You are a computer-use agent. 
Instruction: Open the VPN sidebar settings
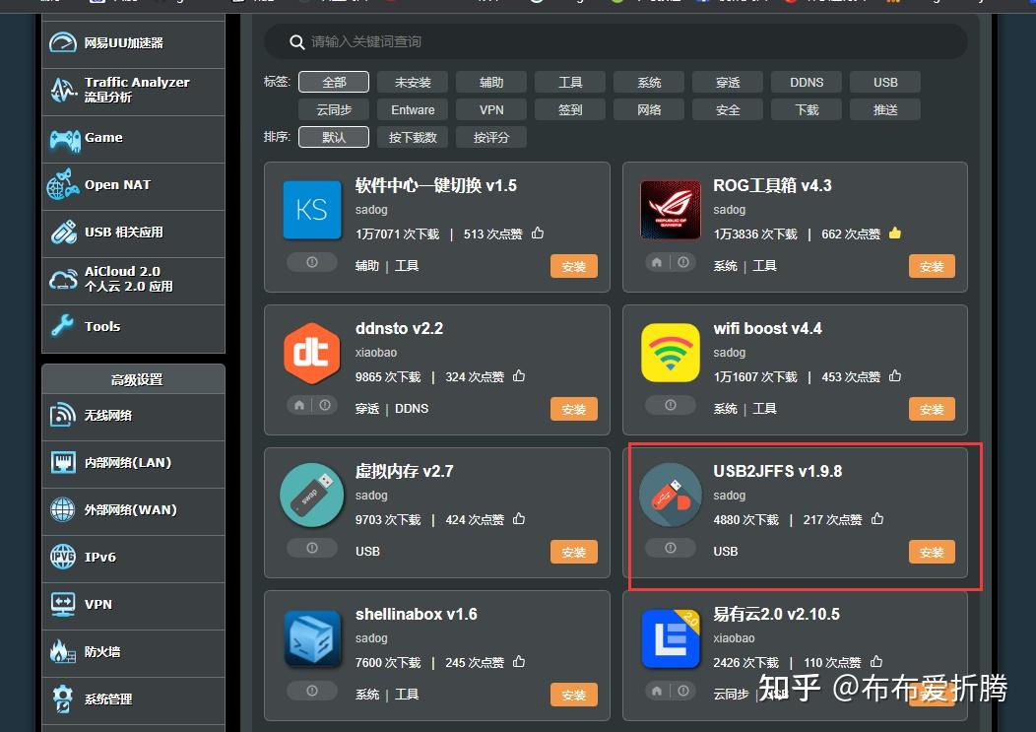(x=134, y=605)
